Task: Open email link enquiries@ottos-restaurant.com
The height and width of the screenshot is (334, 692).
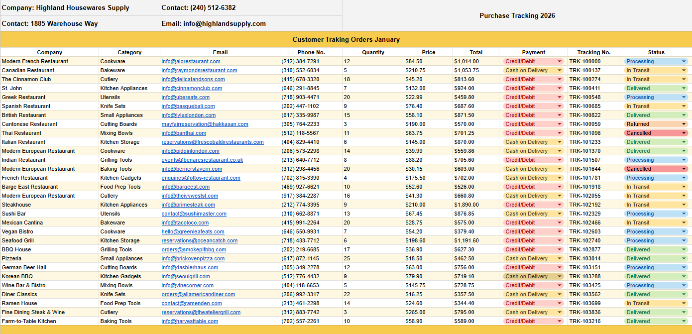Action: 201,178
